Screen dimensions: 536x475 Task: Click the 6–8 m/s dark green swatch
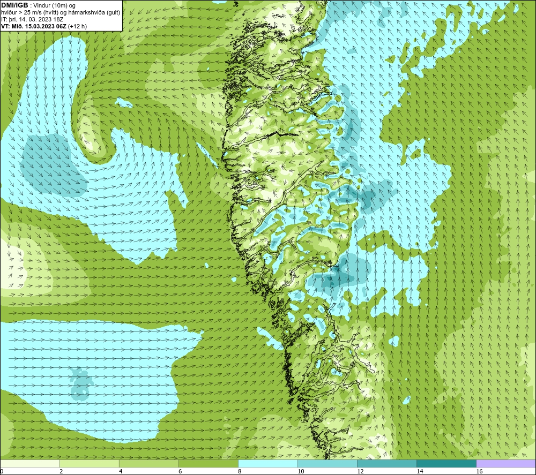coord(209,463)
